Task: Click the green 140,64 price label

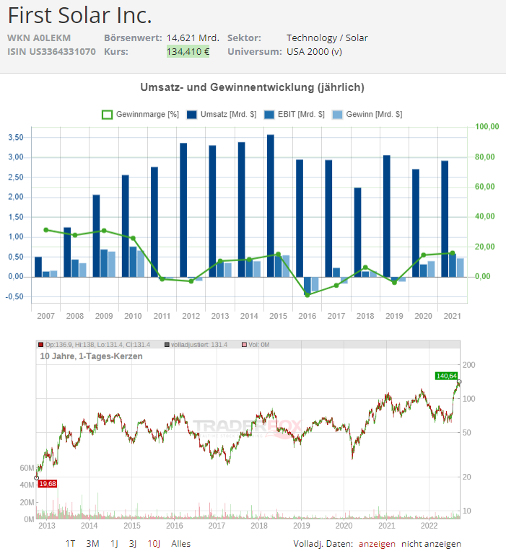Action: [x=446, y=376]
